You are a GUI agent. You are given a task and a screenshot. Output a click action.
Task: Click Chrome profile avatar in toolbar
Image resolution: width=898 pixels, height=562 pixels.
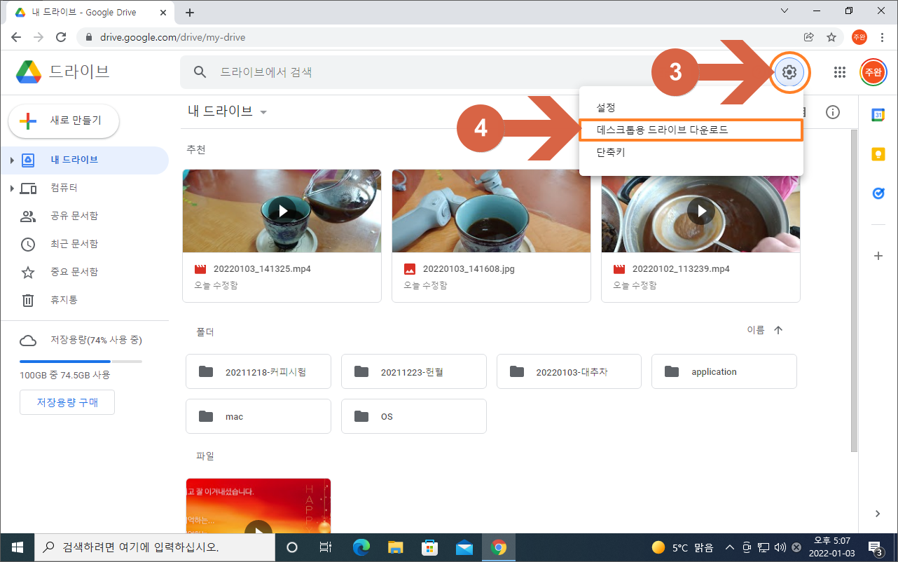click(x=859, y=37)
